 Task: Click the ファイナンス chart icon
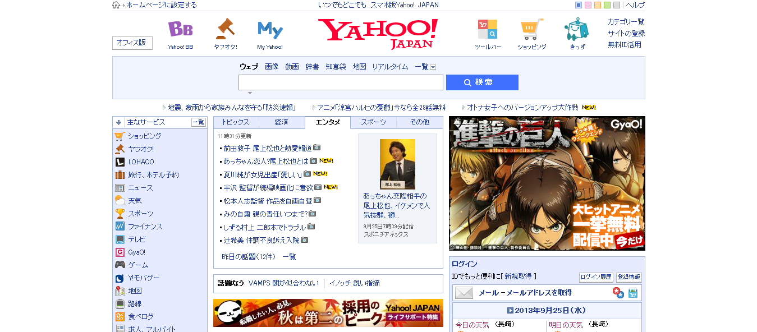[x=120, y=227]
